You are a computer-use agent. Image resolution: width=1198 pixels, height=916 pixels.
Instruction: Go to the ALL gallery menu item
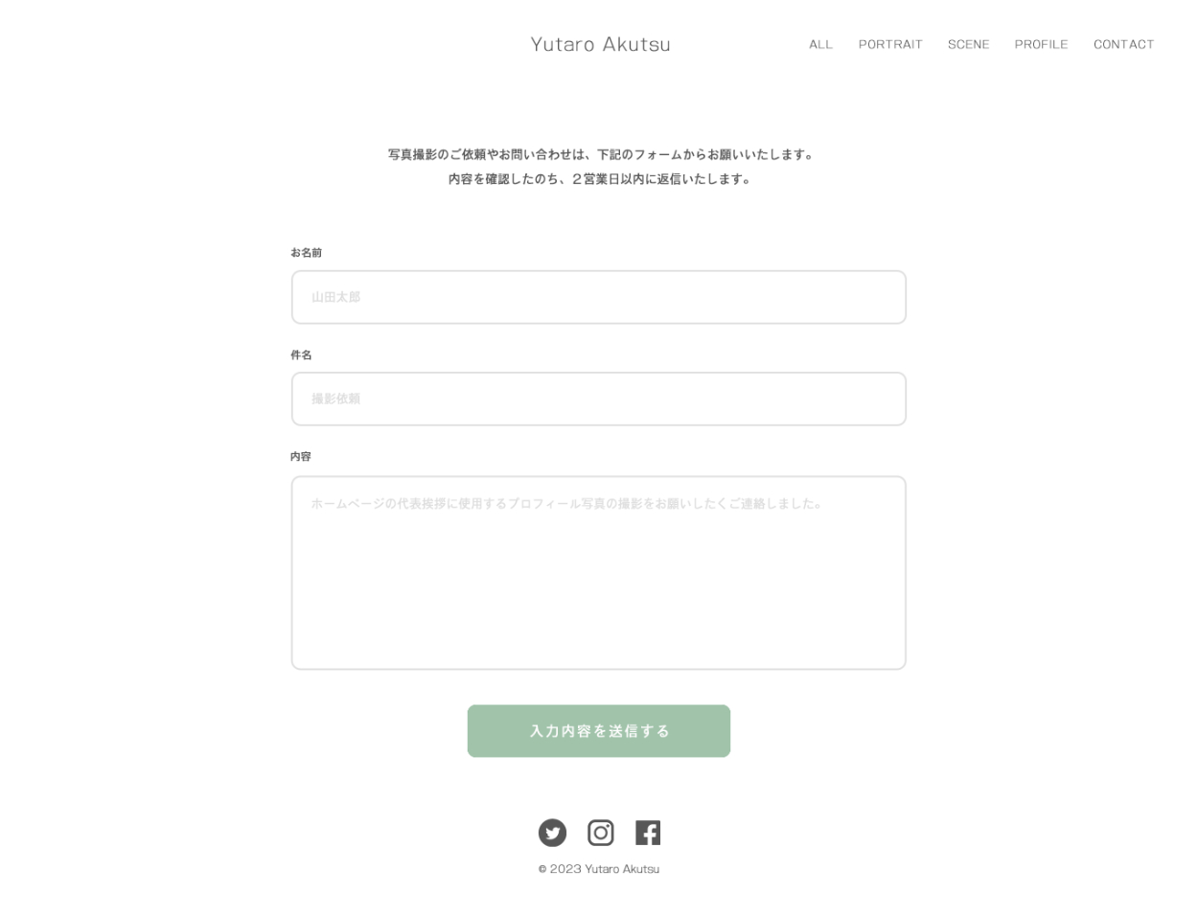tap(820, 44)
